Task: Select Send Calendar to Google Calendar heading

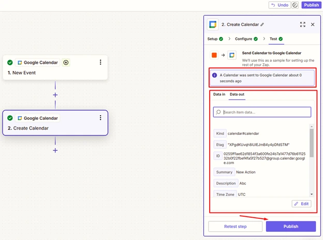Action: [272, 53]
